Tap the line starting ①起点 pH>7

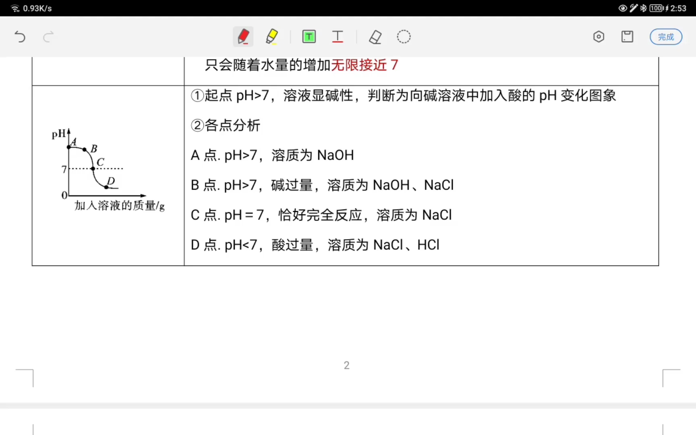(404, 95)
